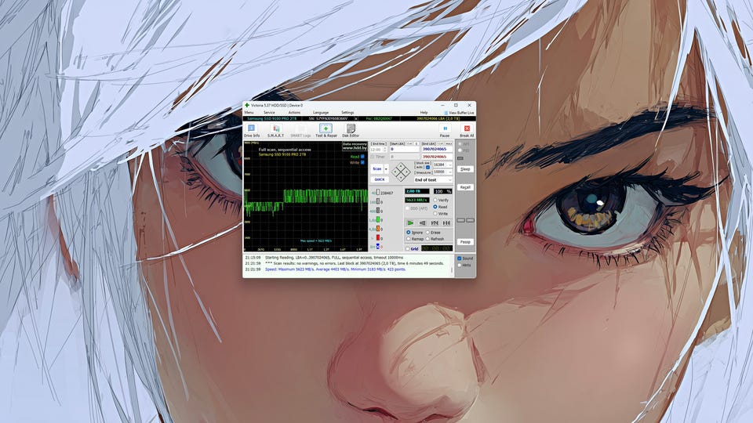Select the Remap radio option

pos(408,239)
